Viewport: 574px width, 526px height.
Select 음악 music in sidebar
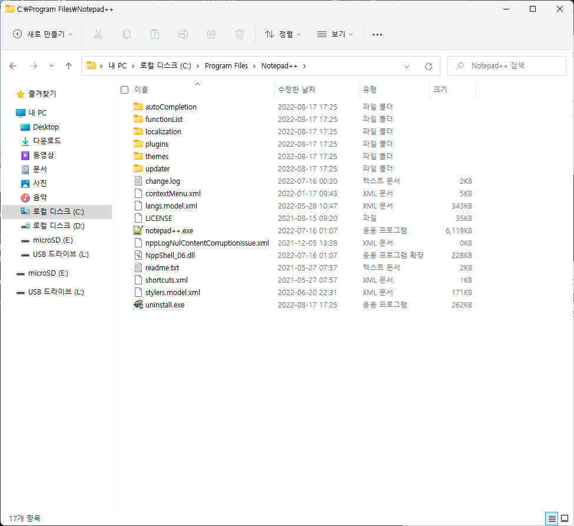coord(34,198)
